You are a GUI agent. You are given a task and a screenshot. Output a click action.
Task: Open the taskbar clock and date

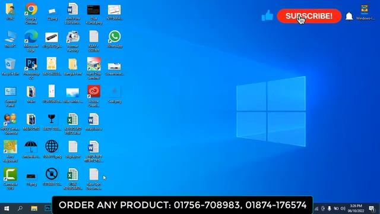pos(356,209)
